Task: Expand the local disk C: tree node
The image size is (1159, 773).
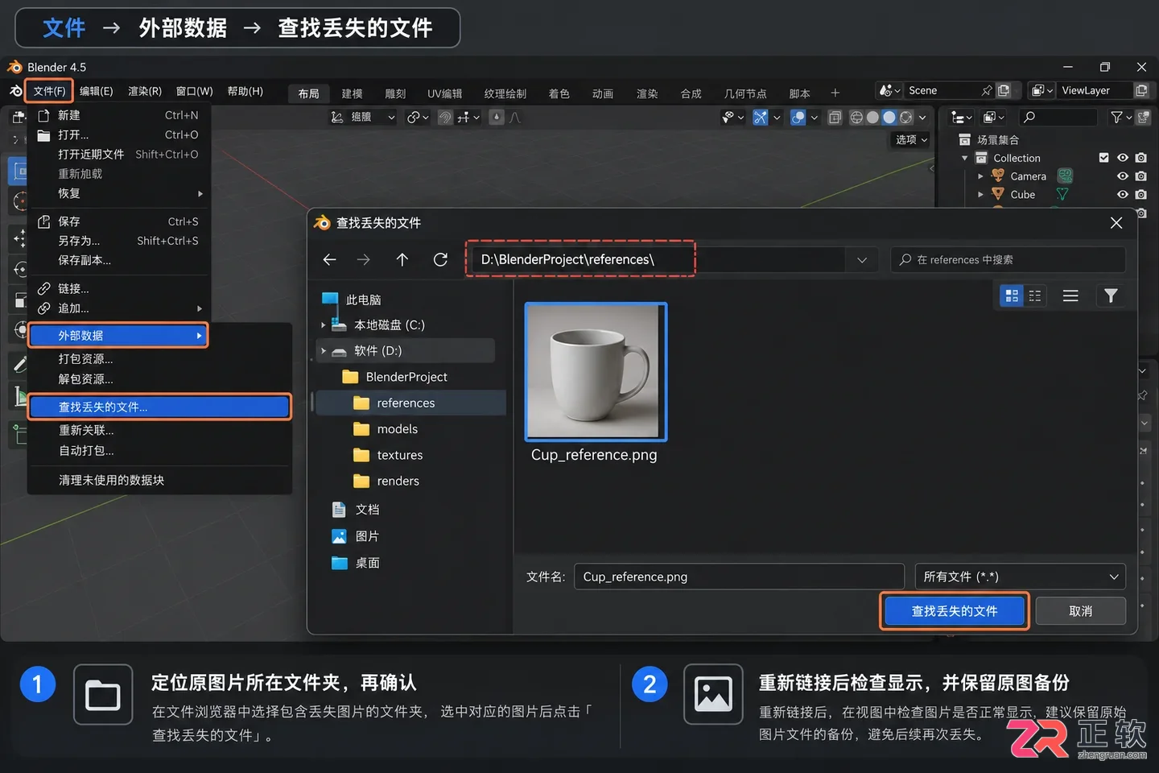Action: pos(324,325)
